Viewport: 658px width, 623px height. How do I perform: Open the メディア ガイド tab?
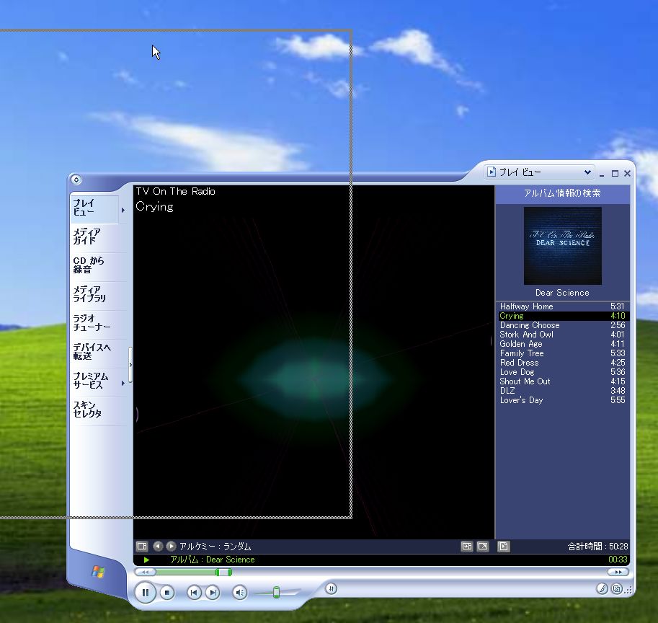click(x=98, y=237)
